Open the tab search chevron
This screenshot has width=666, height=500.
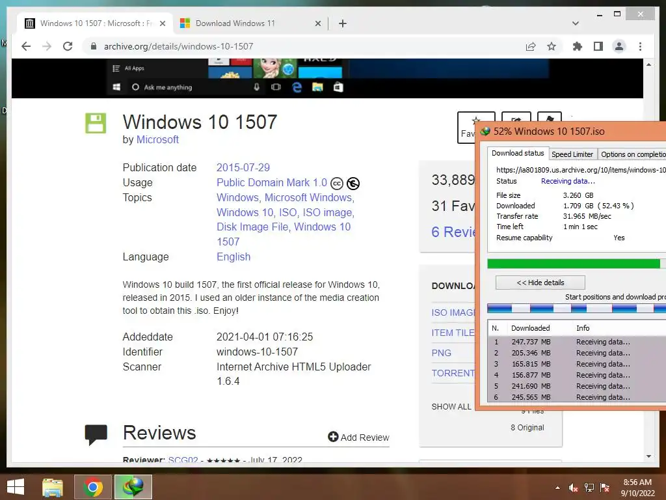point(576,23)
